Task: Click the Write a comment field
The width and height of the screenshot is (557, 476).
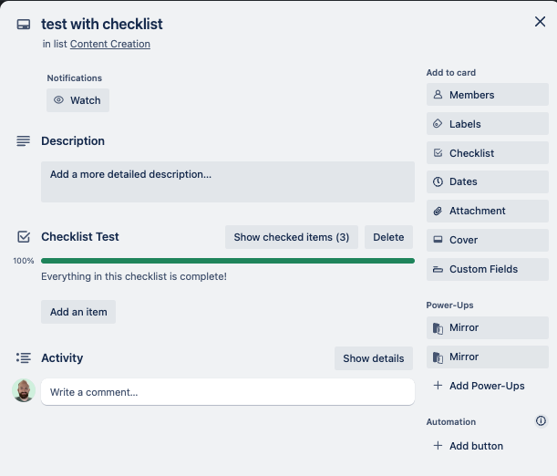Action: click(x=228, y=392)
